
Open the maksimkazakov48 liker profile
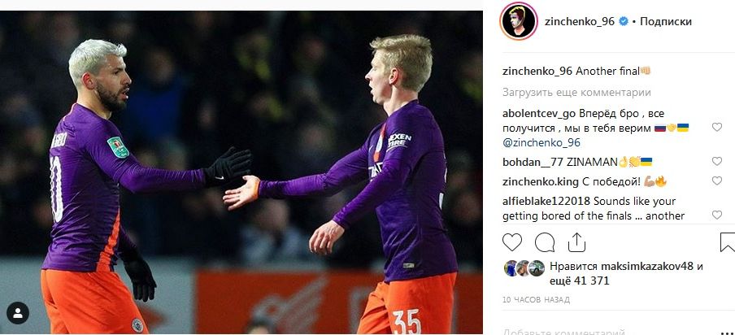[x=646, y=267]
